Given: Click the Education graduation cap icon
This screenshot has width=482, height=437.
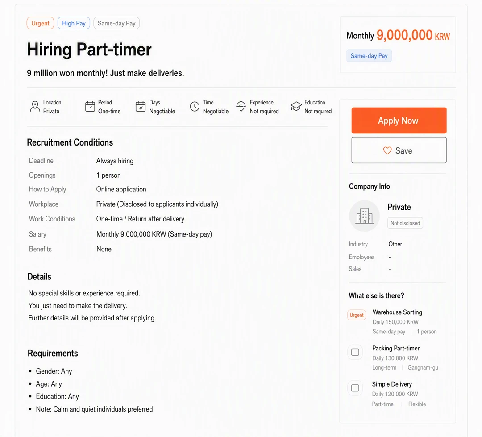Looking at the screenshot, I should pyautogui.click(x=296, y=106).
